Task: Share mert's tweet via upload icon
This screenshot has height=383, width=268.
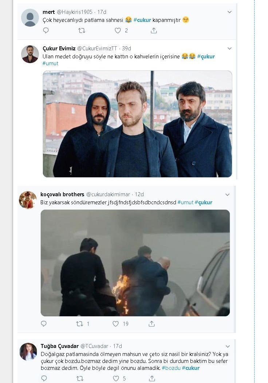Action: [154, 31]
